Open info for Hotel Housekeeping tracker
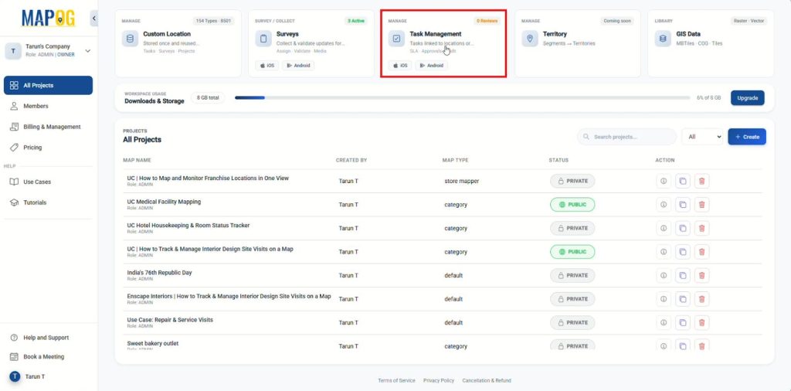The image size is (791, 391). (x=664, y=228)
